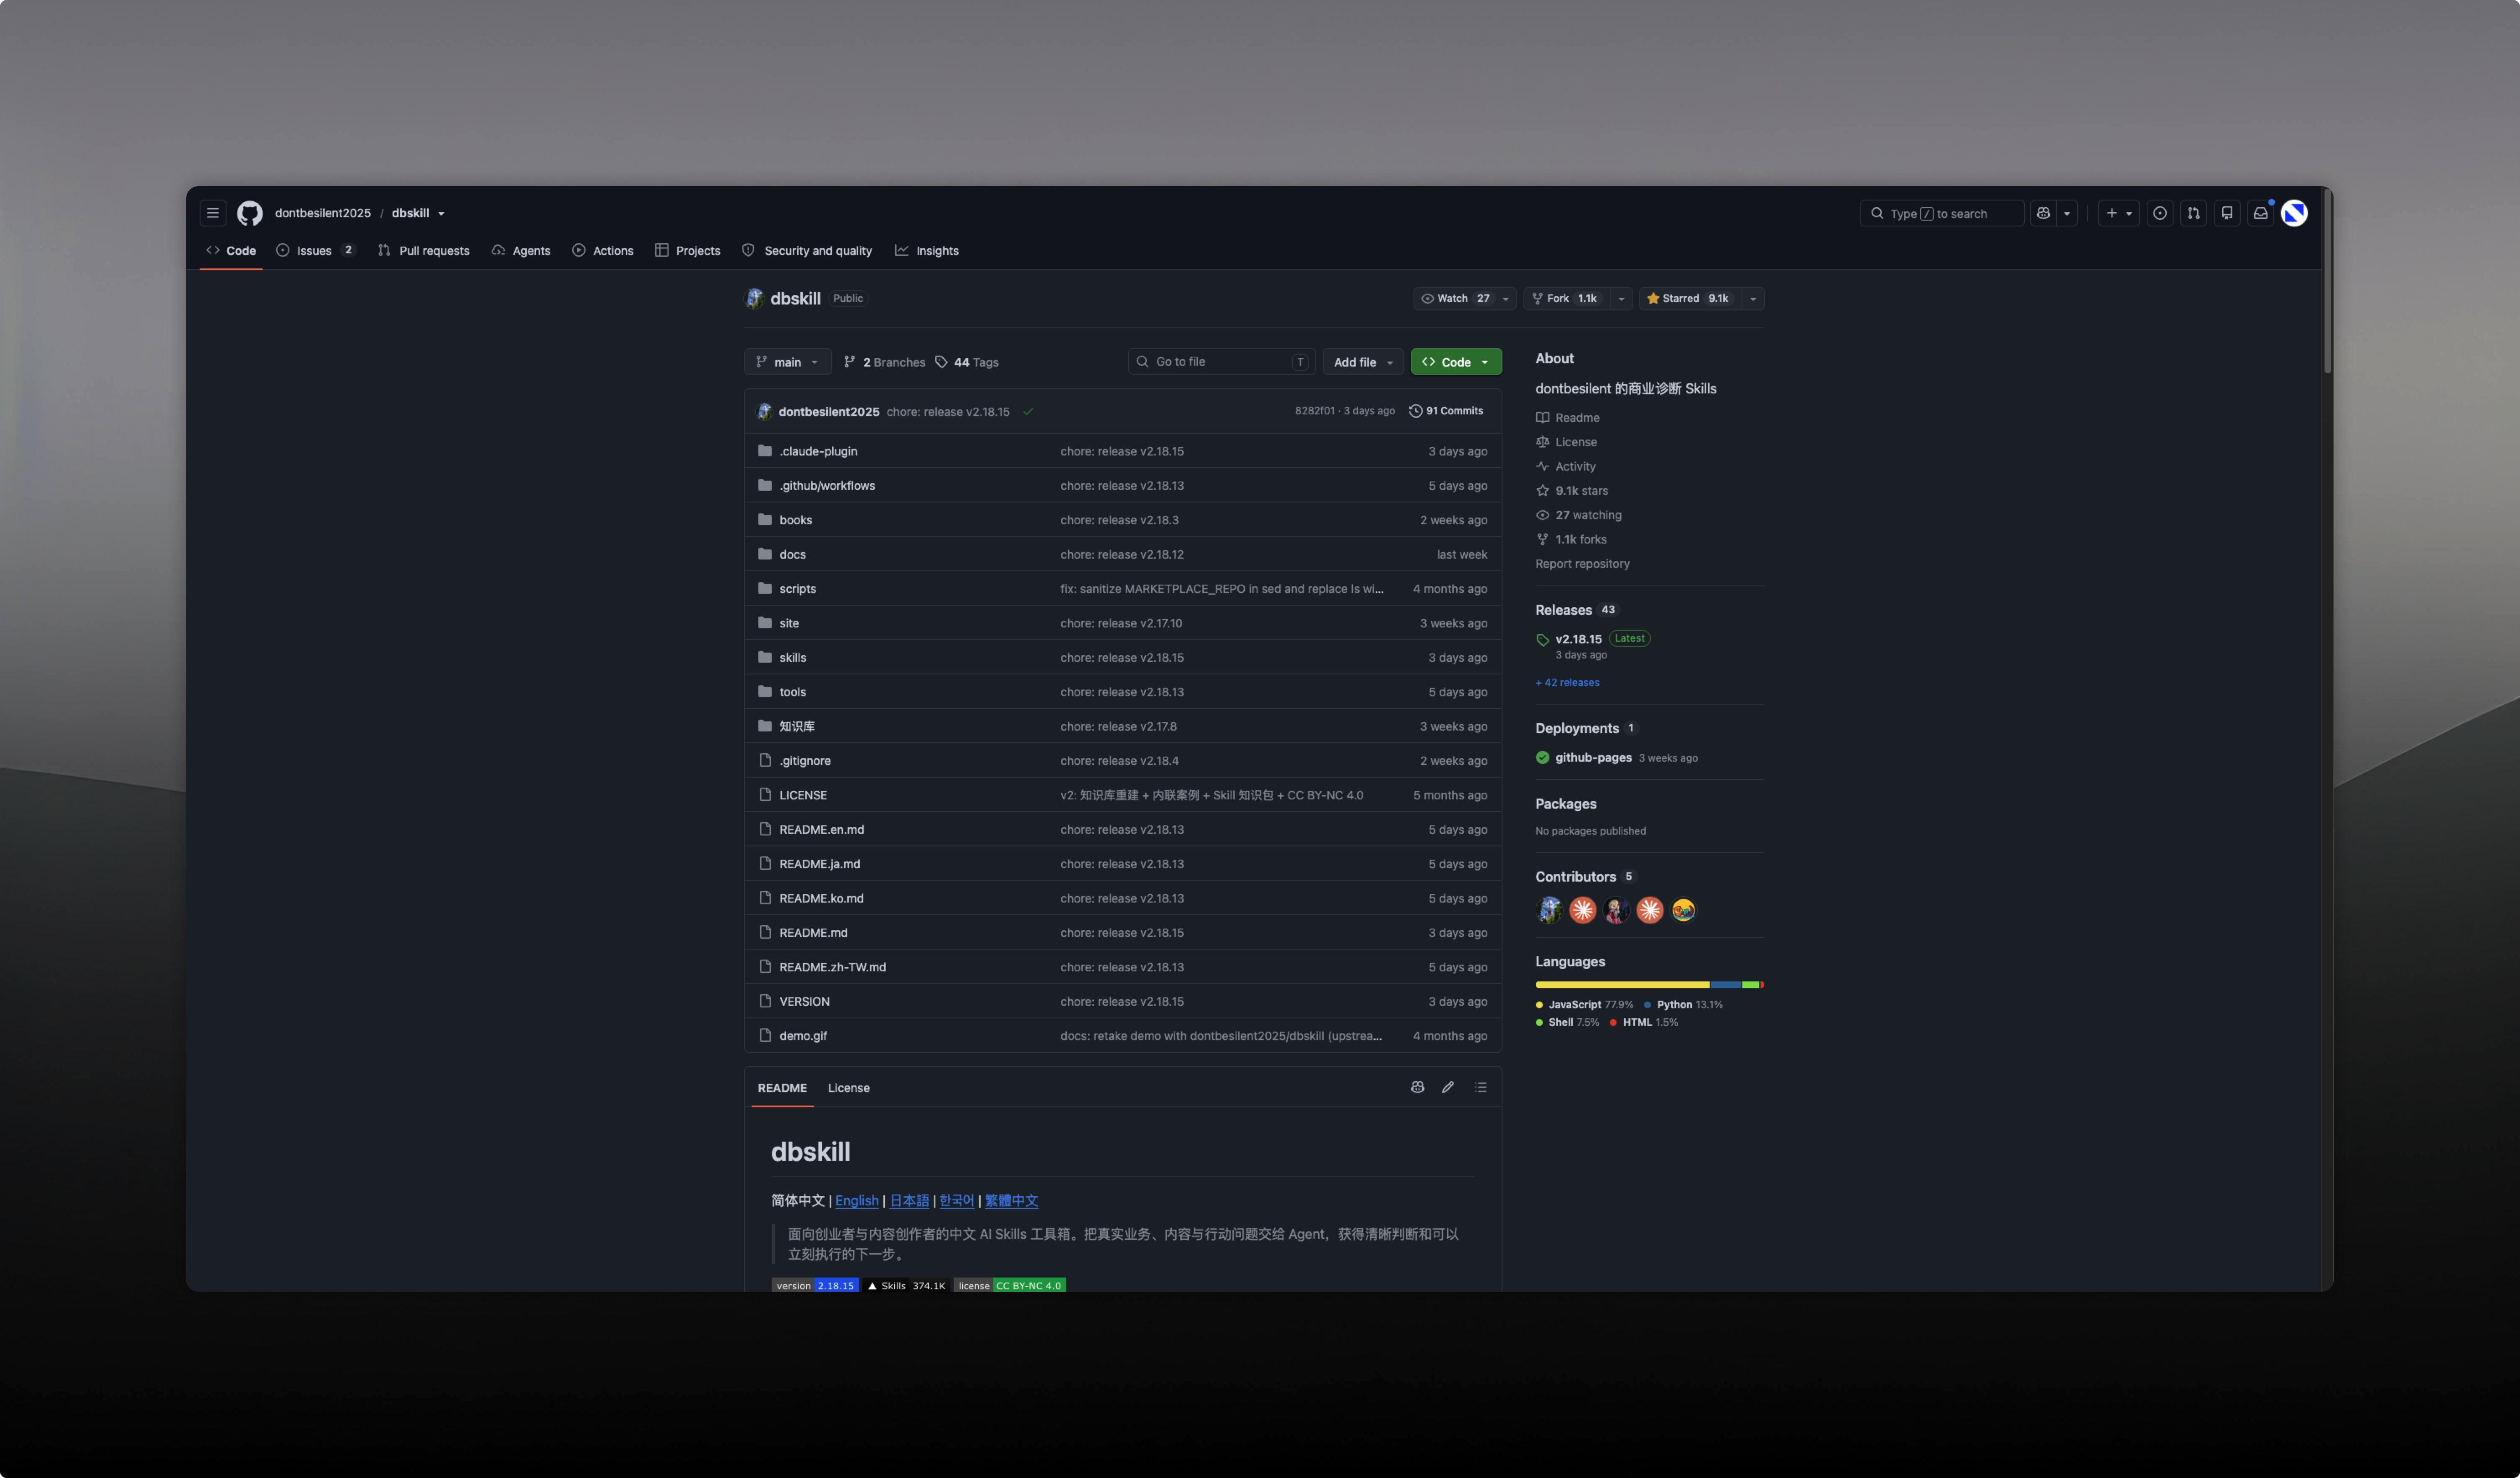This screenshot has width=2520, height=1478.
Task: Click the dbskill repository avatar beside the title
Action: pyautogui.click(x=754, y=298)
